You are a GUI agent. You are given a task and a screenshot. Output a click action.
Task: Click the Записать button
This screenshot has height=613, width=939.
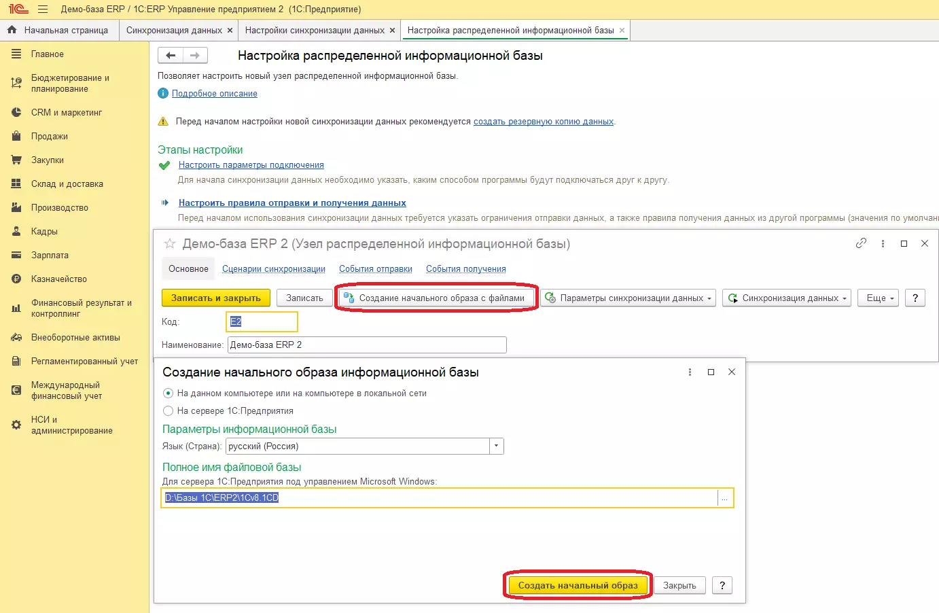pyautogui.click(x=304, y=298)
